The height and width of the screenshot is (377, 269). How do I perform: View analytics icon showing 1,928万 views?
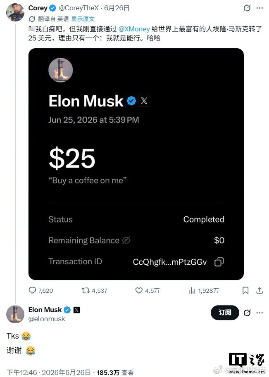[x=192, y=291]
